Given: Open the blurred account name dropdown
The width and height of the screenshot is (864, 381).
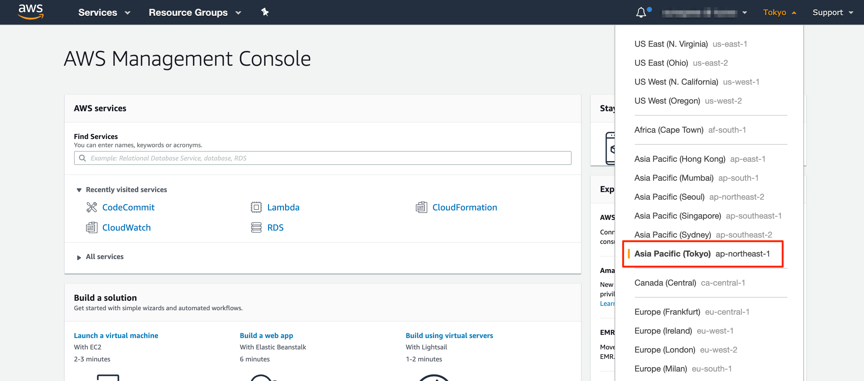Looking at the screenshot, I should point(704,13).
